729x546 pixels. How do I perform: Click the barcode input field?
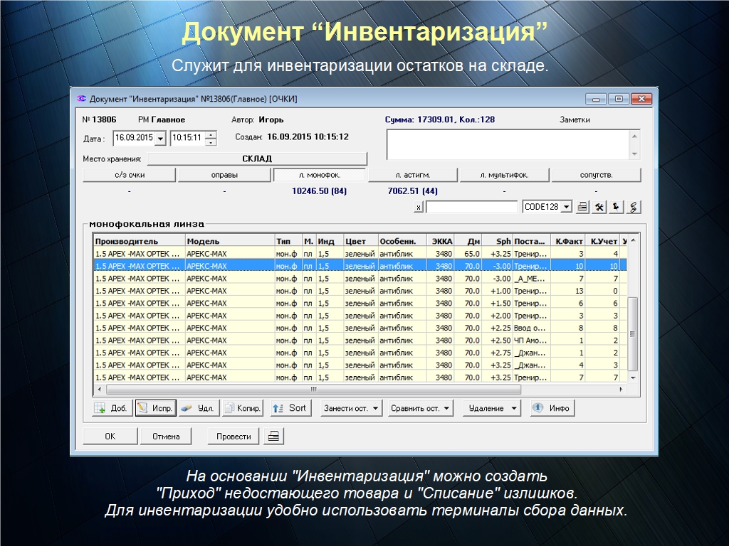pyautogui.click(x=471, y=207)
